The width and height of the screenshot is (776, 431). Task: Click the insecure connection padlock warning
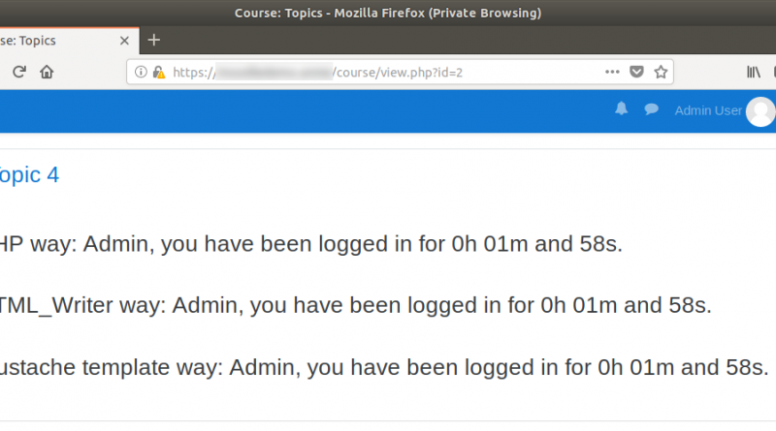[x=159, y=73]
